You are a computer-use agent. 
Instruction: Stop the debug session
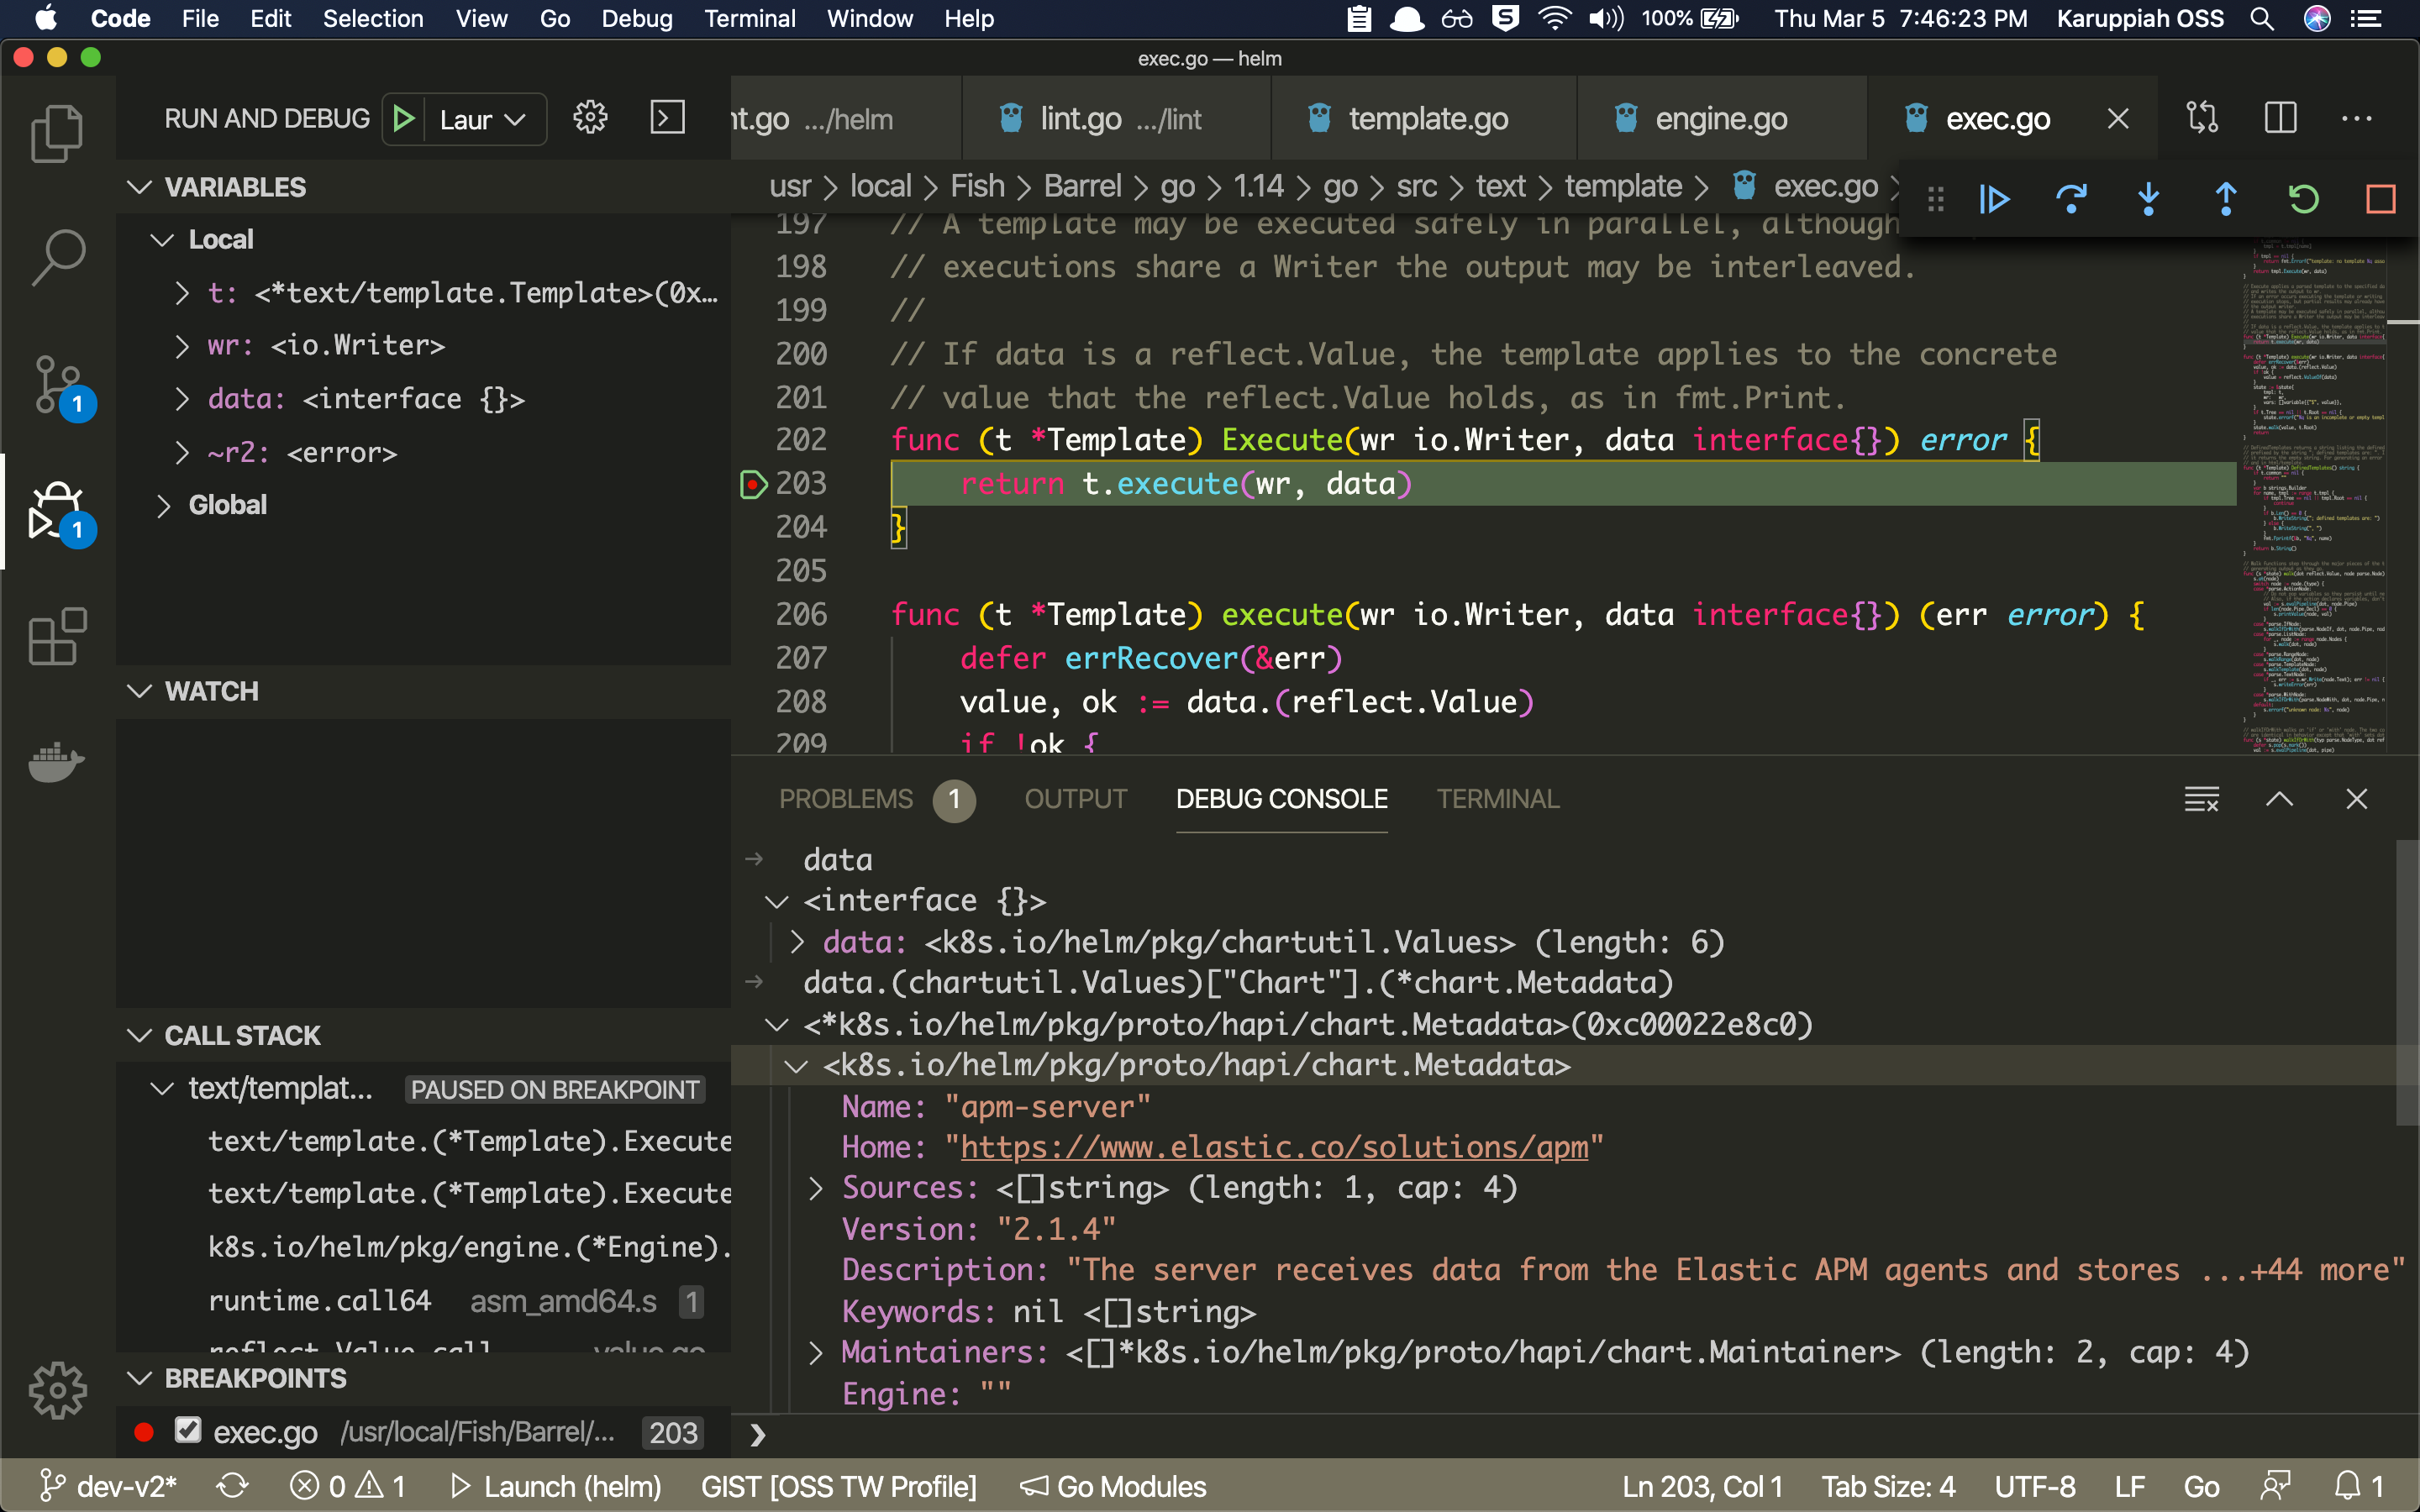tap(2380, 199)
